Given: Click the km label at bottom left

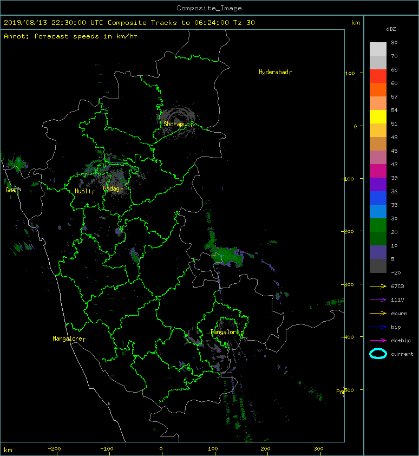Looking at the screenshot, I should (8, 450).
